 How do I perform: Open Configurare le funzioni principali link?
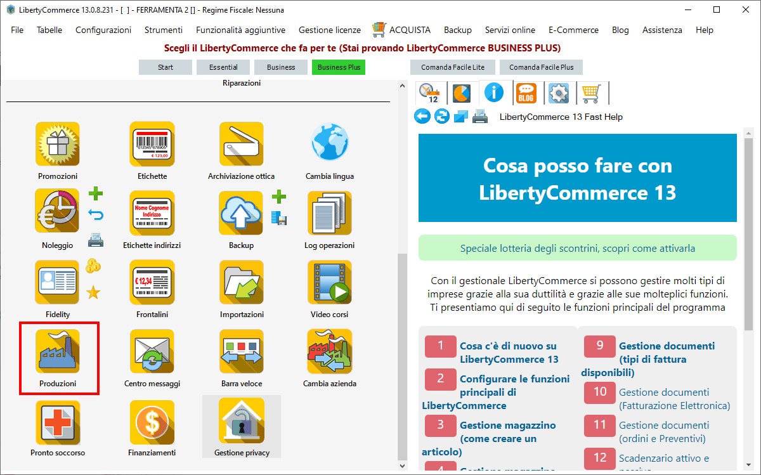click(x=496, y=392)
